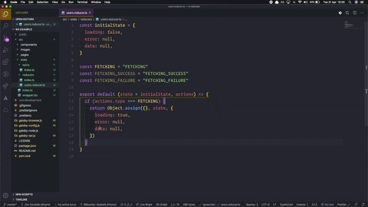The width and height of the screenshot is (368, 207).
Task: Click reducers in the breadcrumb path
Action: (x=86, y=20)
